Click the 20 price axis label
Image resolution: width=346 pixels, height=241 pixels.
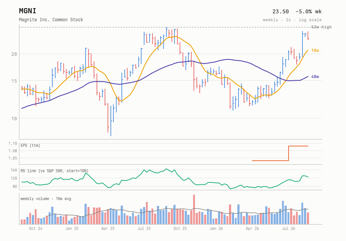pyautogui.click(x=14, y=54)
